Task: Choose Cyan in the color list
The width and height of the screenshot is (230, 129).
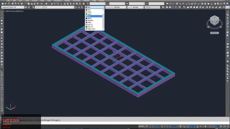Action: [x=94, y=16]
